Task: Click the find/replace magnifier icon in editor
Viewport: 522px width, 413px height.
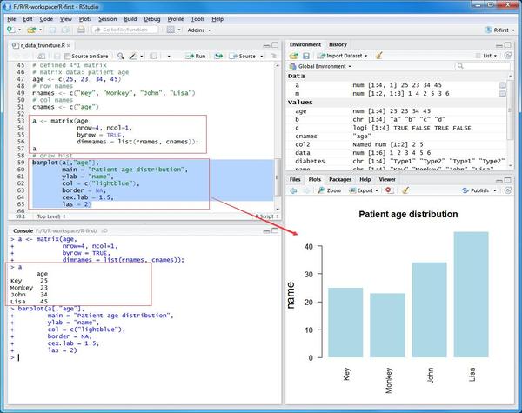Action: click(x=121, y=56)
